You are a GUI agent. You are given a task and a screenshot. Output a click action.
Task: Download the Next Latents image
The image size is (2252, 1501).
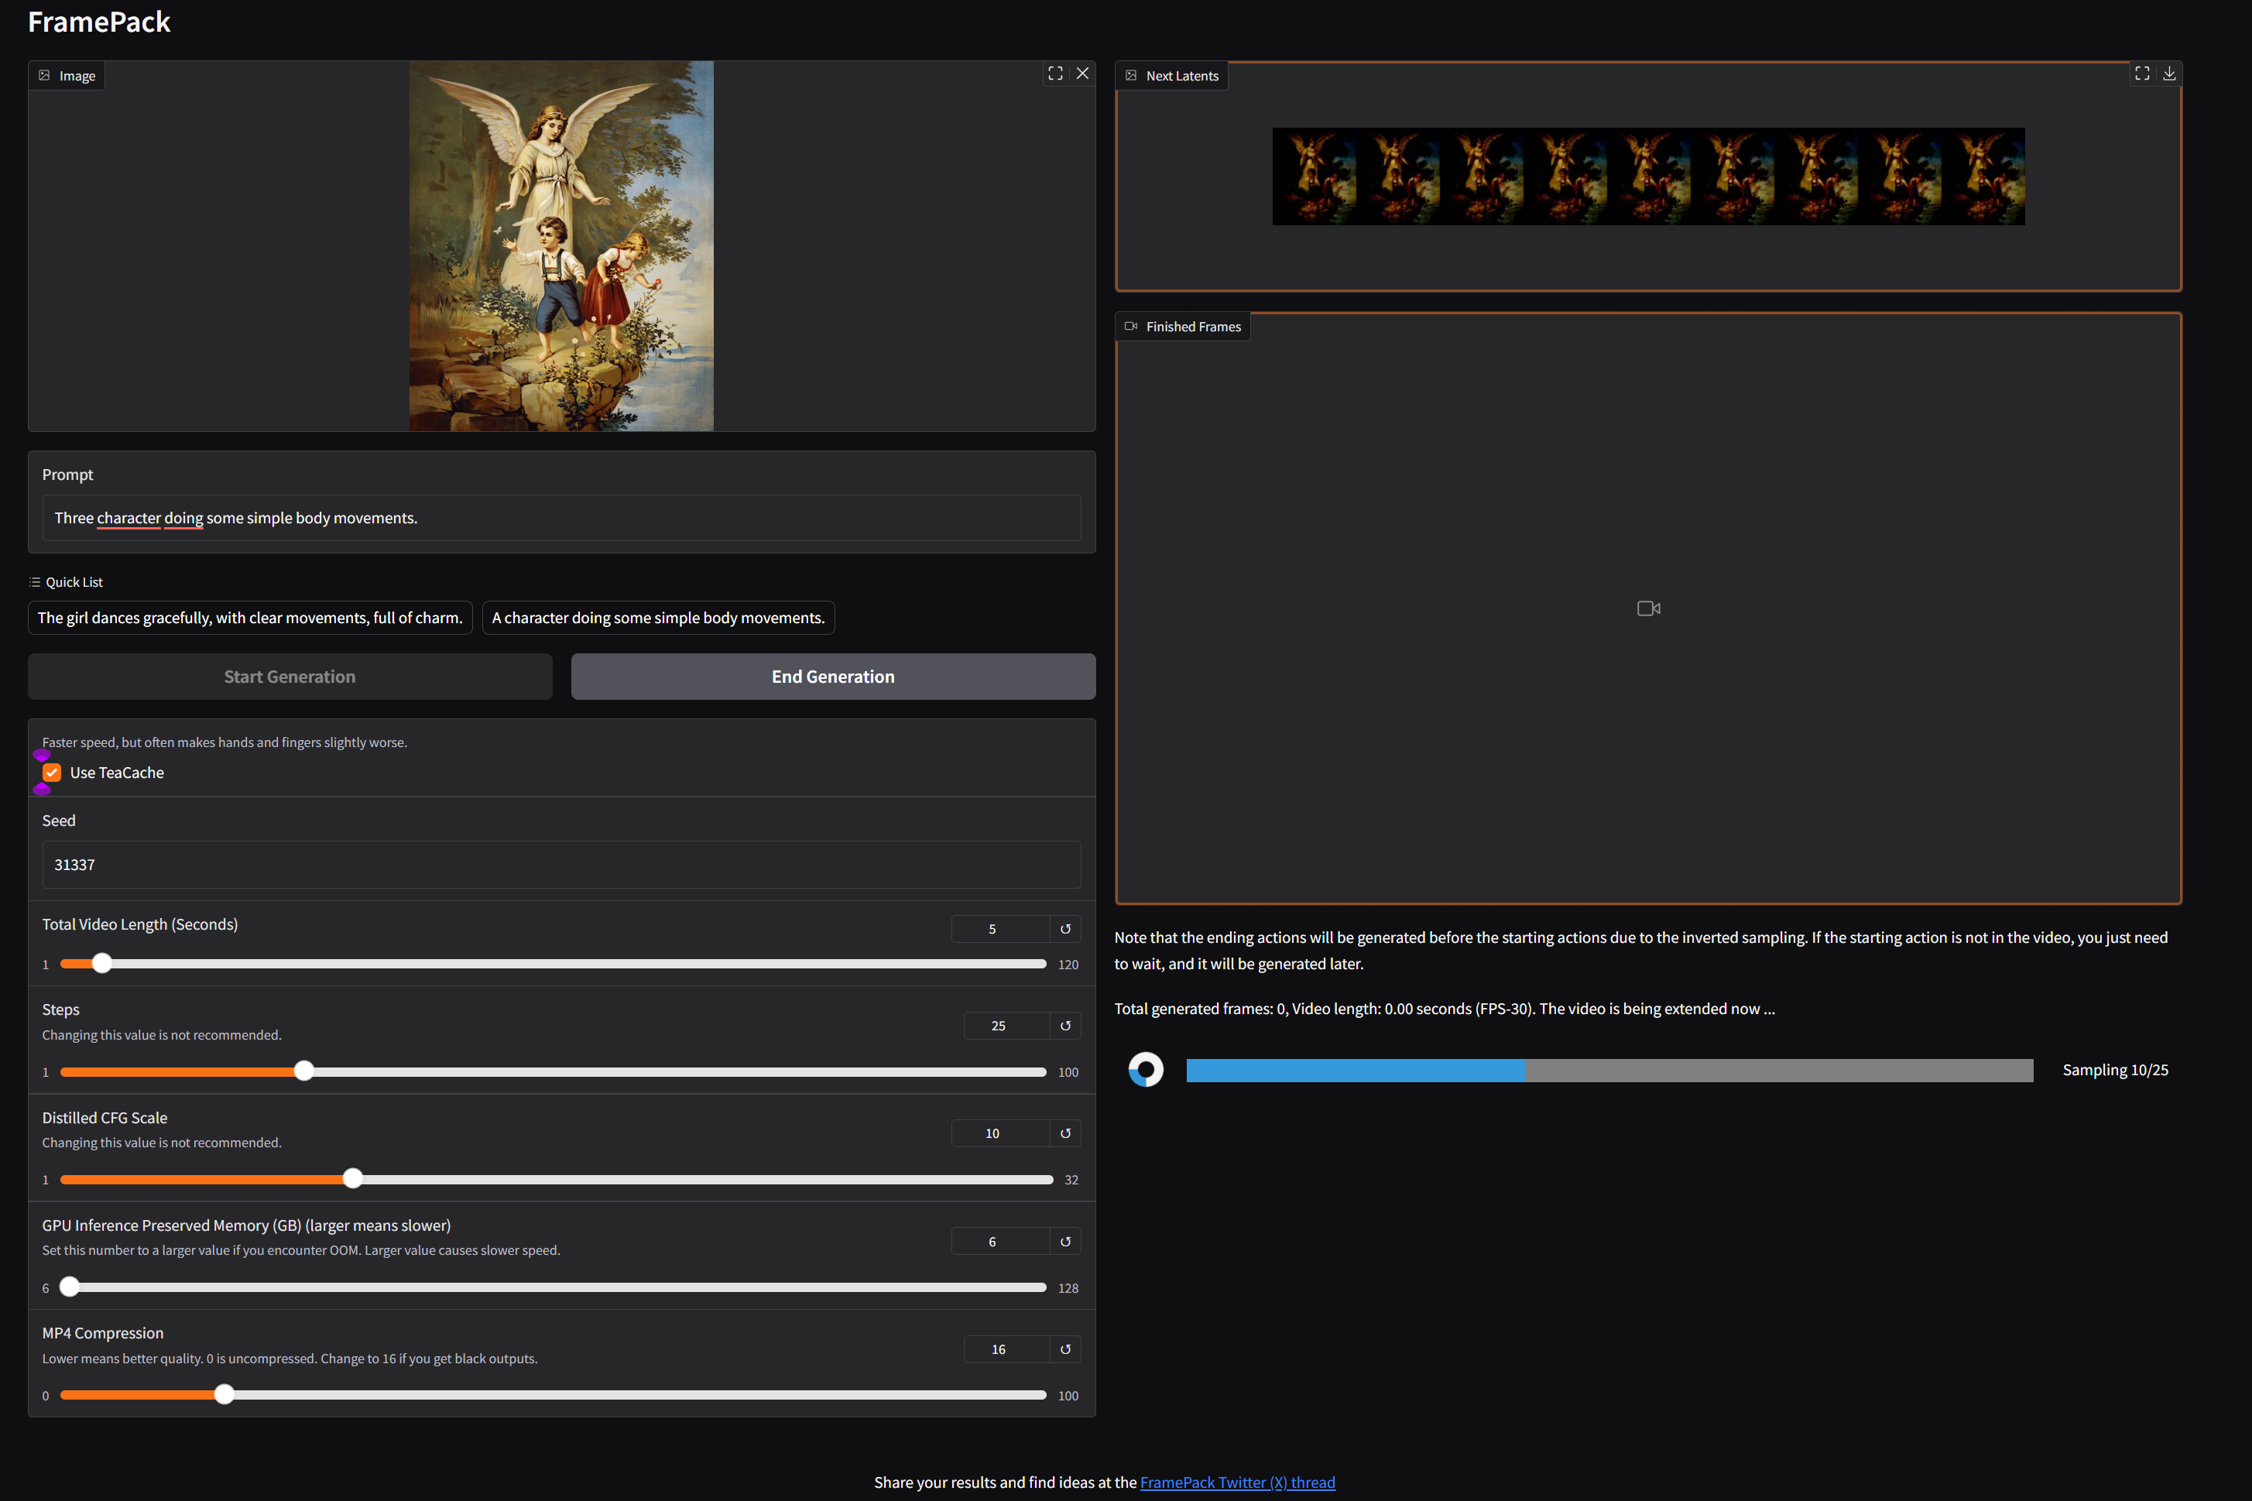(x=2168, y=74)
